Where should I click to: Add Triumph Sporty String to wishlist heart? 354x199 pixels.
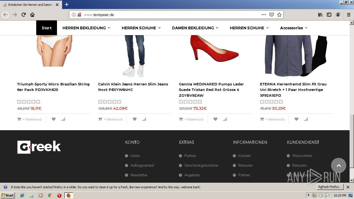pos(54,119)
